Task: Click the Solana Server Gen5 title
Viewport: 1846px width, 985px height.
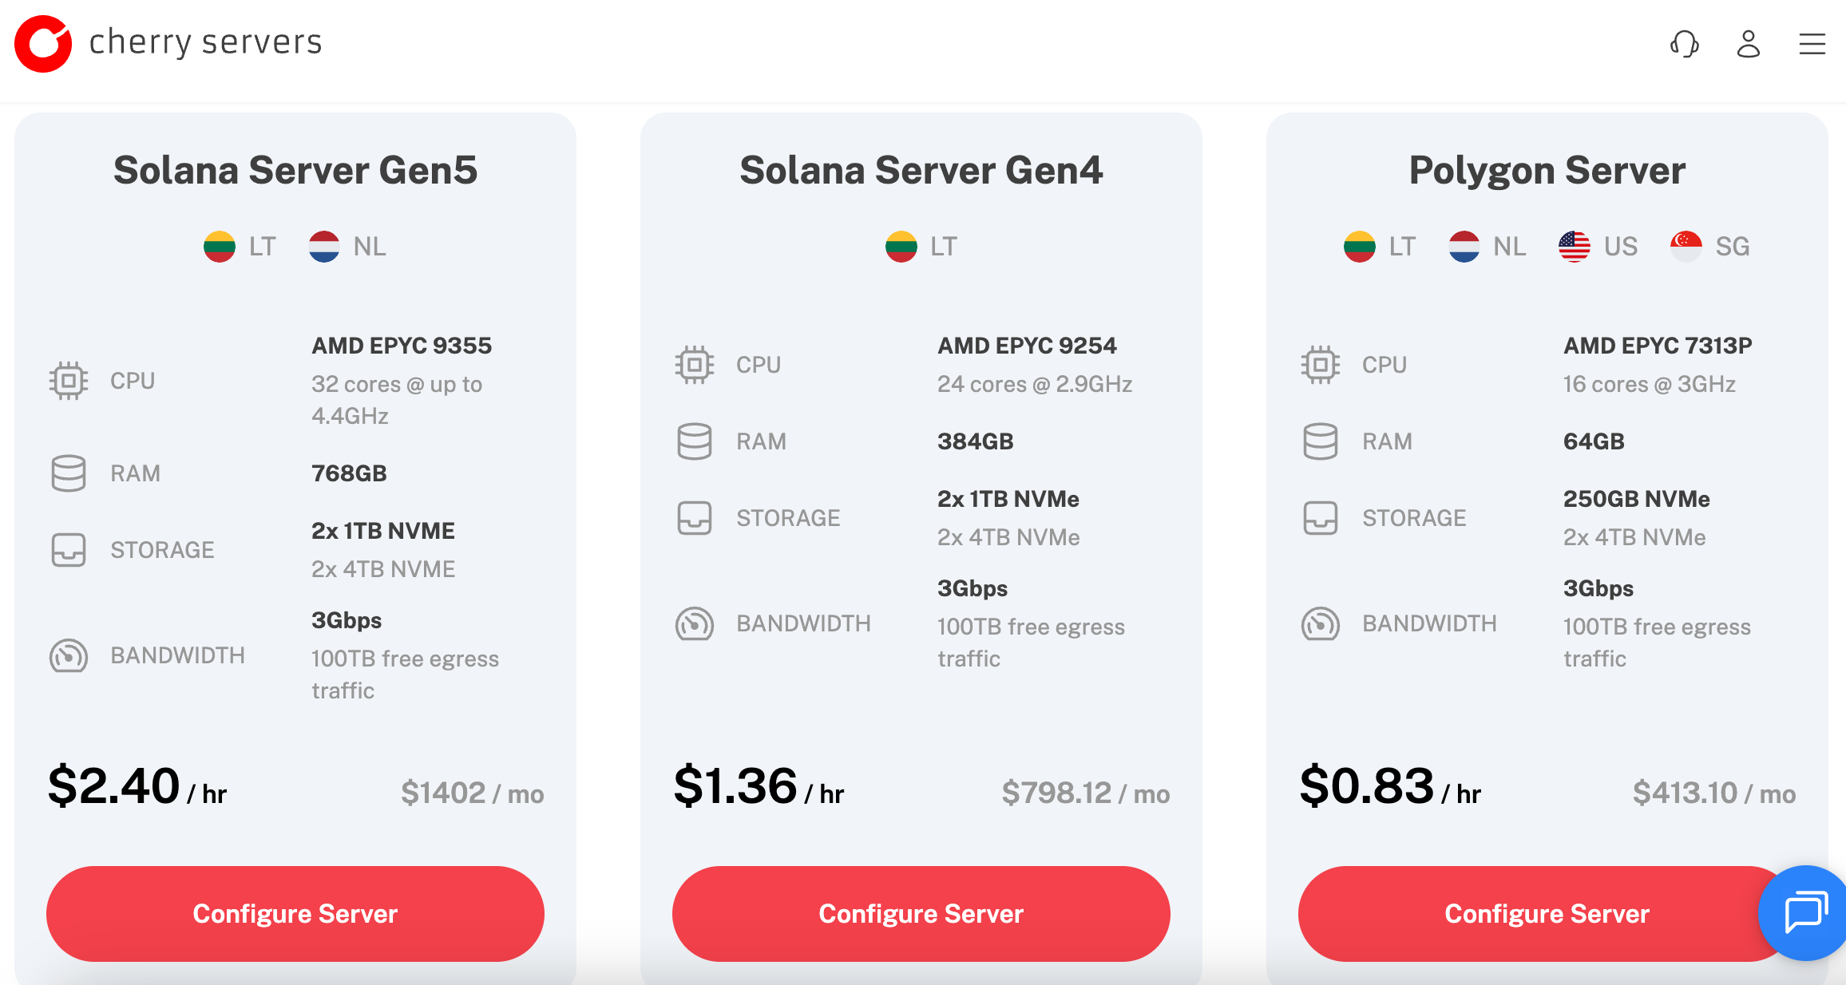Action: (x=295, y=170)
